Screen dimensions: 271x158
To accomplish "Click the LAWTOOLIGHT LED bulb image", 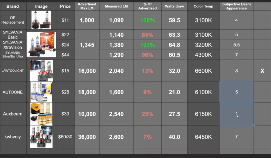I will [x=41, y=71].
